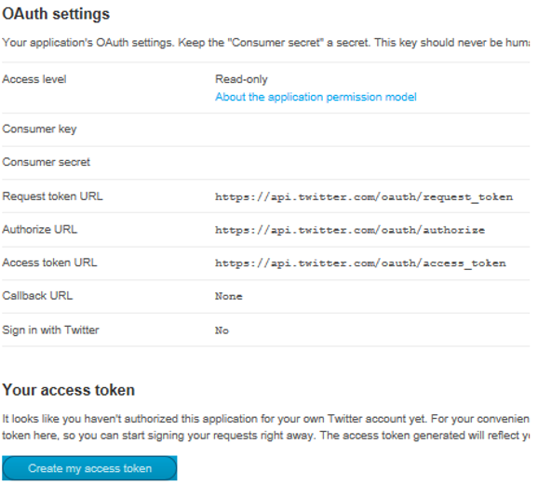Click the Callback URL None value
Screen dimensions: 538x485
(229, 296)
